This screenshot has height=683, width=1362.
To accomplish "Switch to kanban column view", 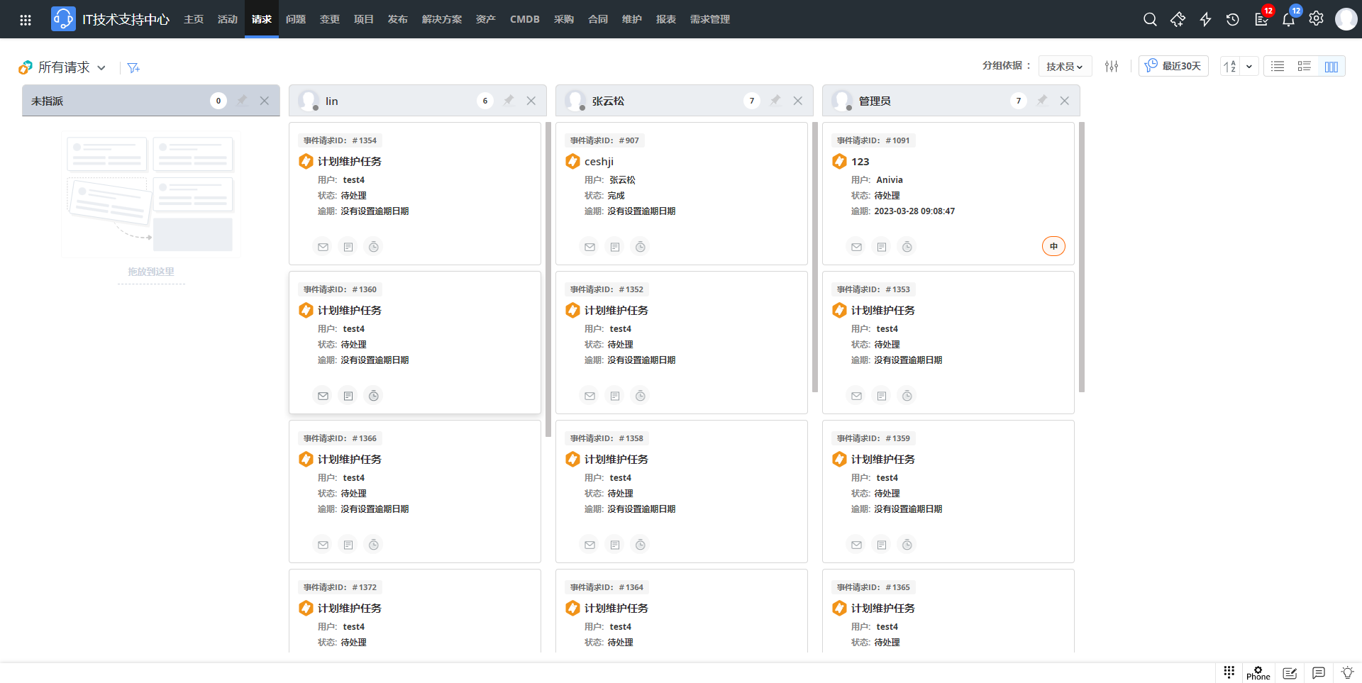I will coord(1331,66).
